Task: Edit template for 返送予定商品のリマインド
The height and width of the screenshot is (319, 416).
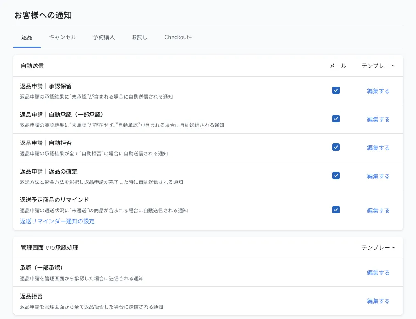Action: click(378, 210)
